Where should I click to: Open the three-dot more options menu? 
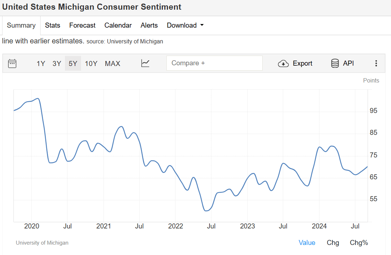click(376, 63)
